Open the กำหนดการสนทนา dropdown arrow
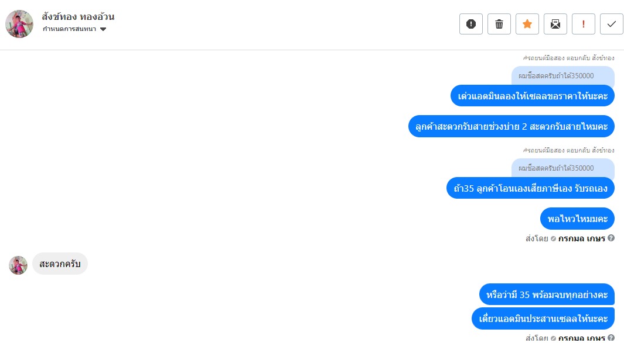This screenshot has height=343, width=624. (103, 29)
